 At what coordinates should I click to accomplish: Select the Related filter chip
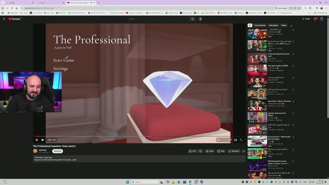tap(284, 25)
